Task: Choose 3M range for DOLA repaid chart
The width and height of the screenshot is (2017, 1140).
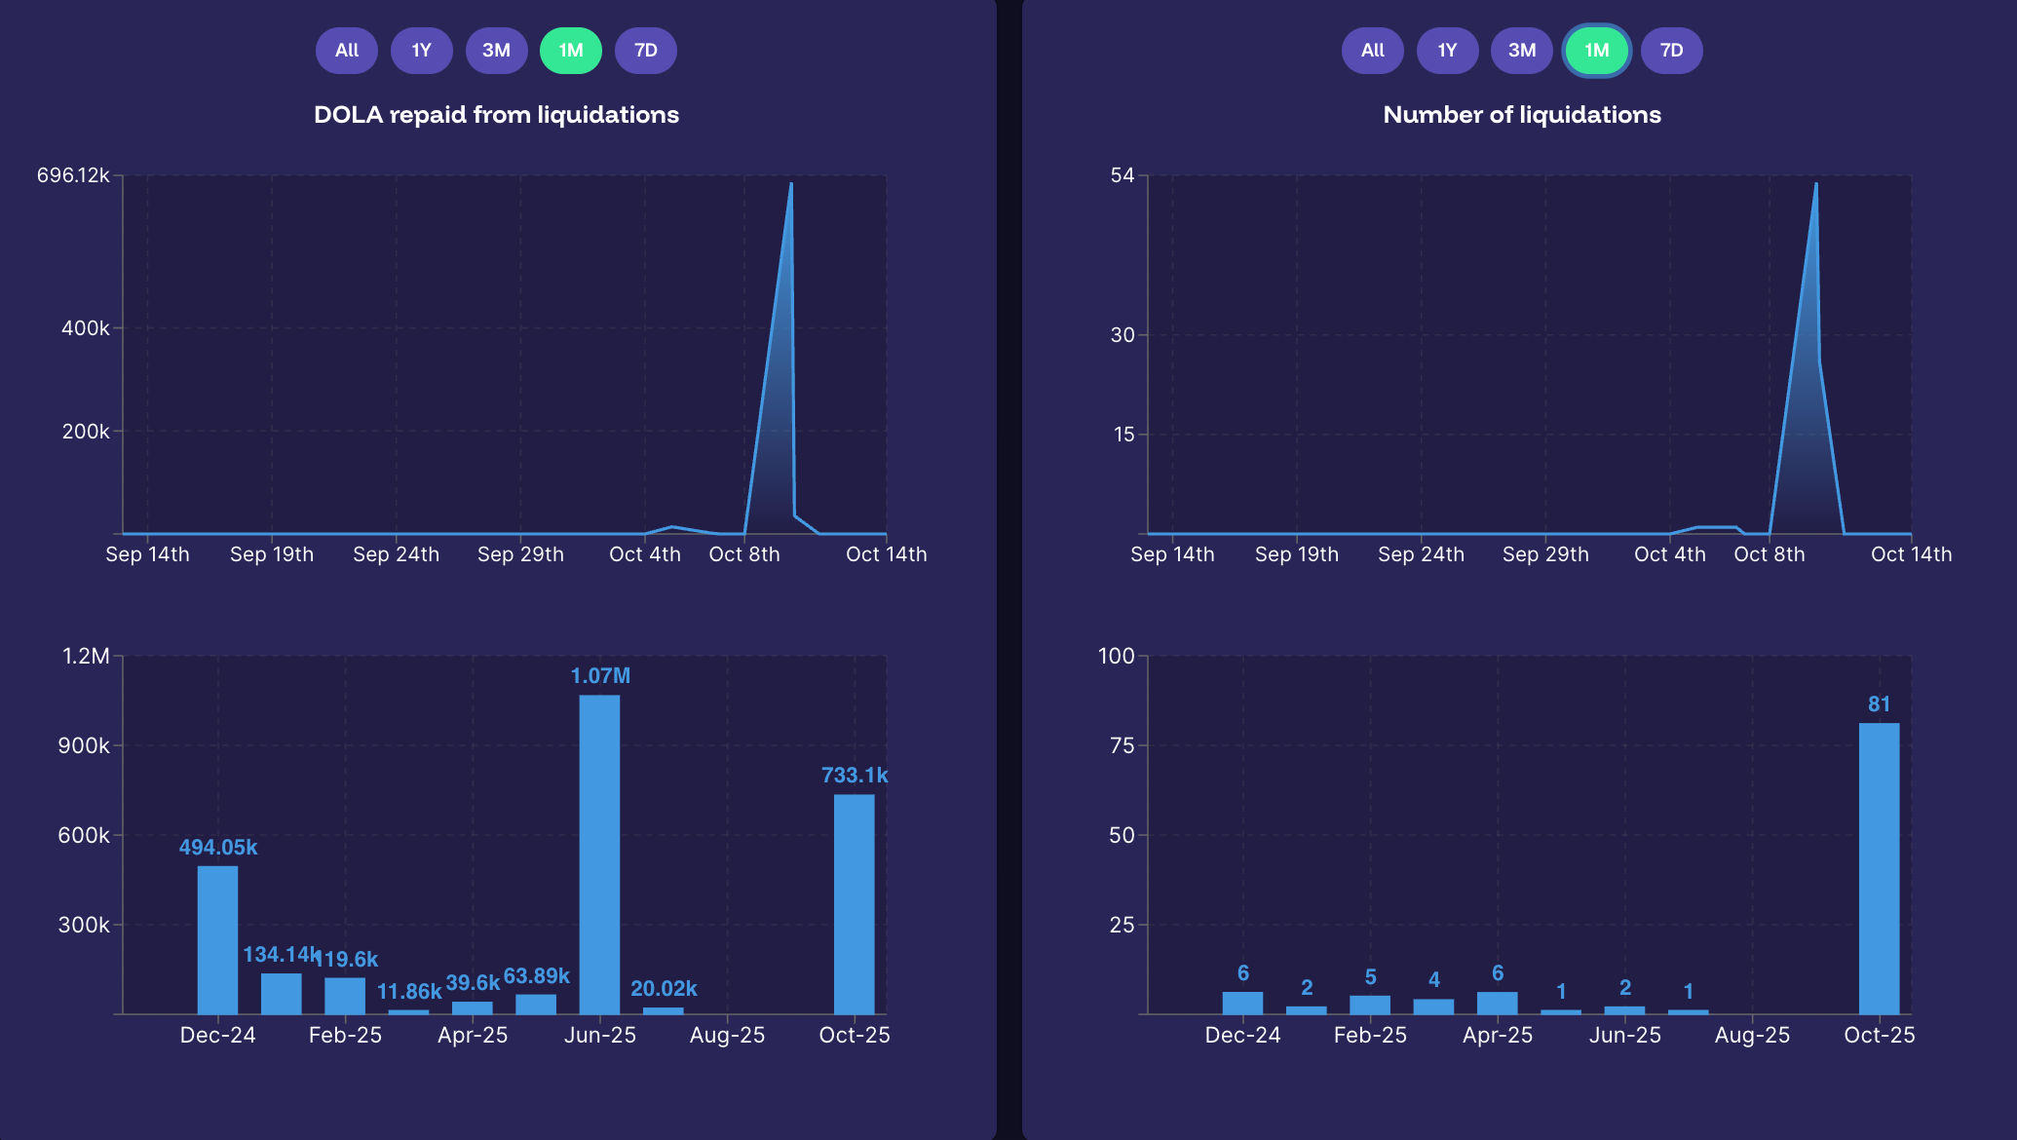Action: point(496,51)
